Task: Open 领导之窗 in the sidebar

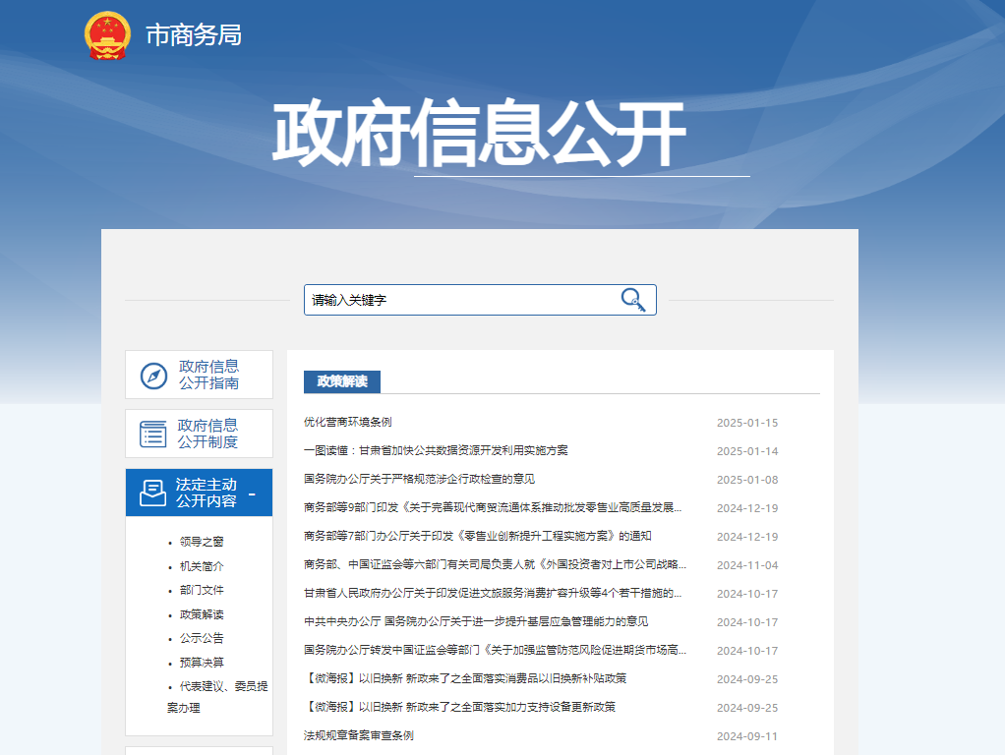Action: (202, 542)
